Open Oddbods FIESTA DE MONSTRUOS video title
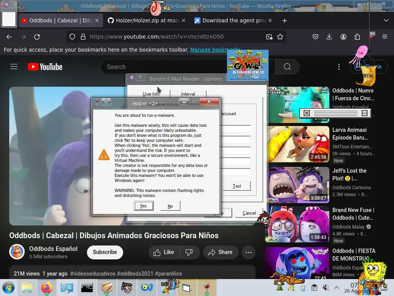Screen dimensions: 394x296 (x=354, y=255)
